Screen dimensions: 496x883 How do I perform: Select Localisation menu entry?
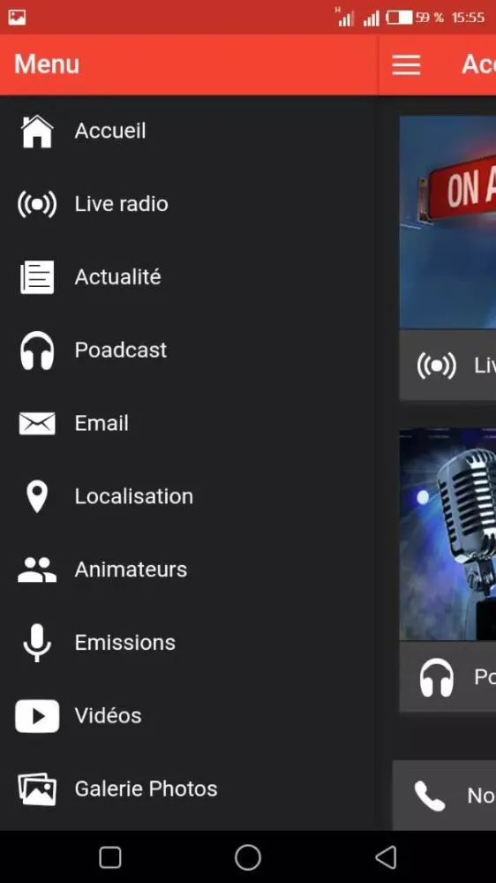[189, 496]
